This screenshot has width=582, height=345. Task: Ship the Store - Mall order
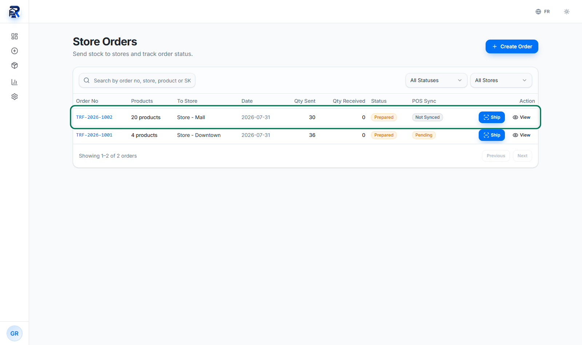pyautogui.click(x=492, y=117)
